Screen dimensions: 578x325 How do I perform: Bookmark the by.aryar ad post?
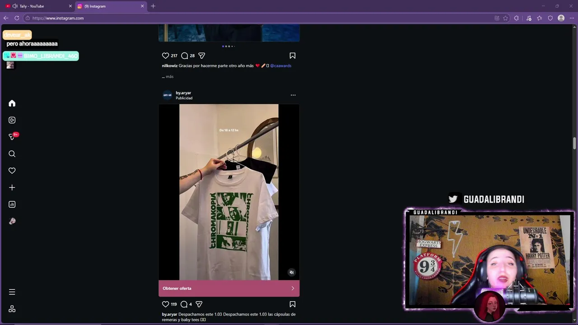click(293, 304)
